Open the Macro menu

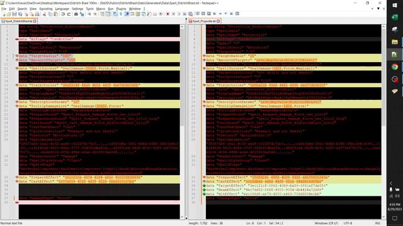tap(101, 9)
